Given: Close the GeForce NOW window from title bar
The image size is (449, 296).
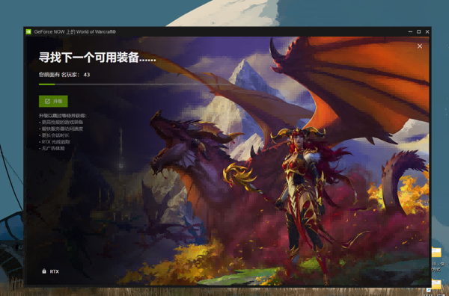Looking at the screenshot, I should click(427, 31).
